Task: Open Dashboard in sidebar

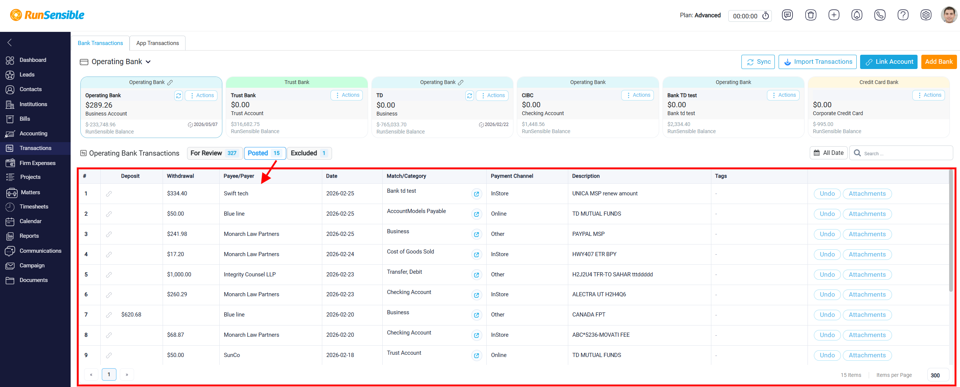Action: (35, 60)
